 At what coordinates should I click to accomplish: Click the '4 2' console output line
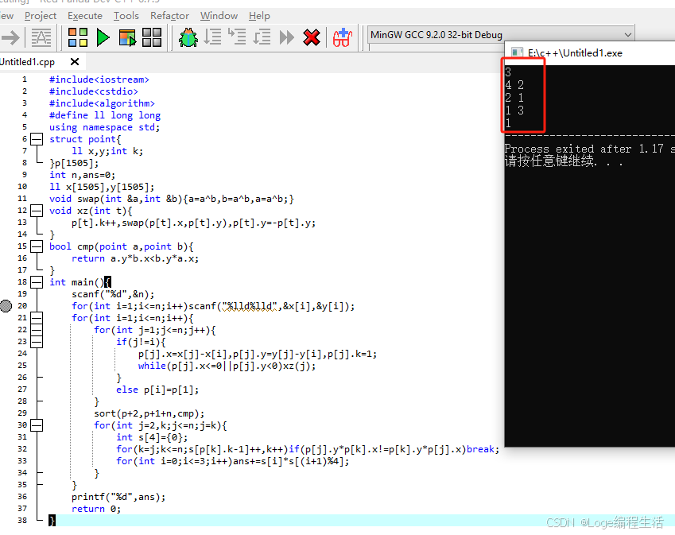514,85
